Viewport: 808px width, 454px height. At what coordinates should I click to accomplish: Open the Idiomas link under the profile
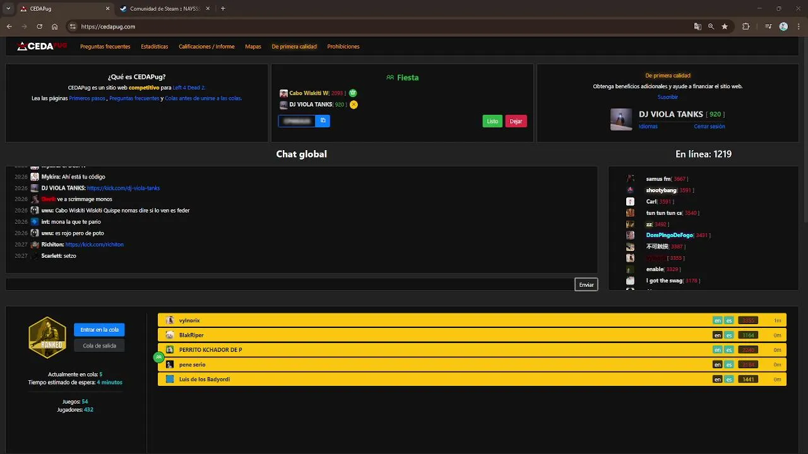click(648, 126)
